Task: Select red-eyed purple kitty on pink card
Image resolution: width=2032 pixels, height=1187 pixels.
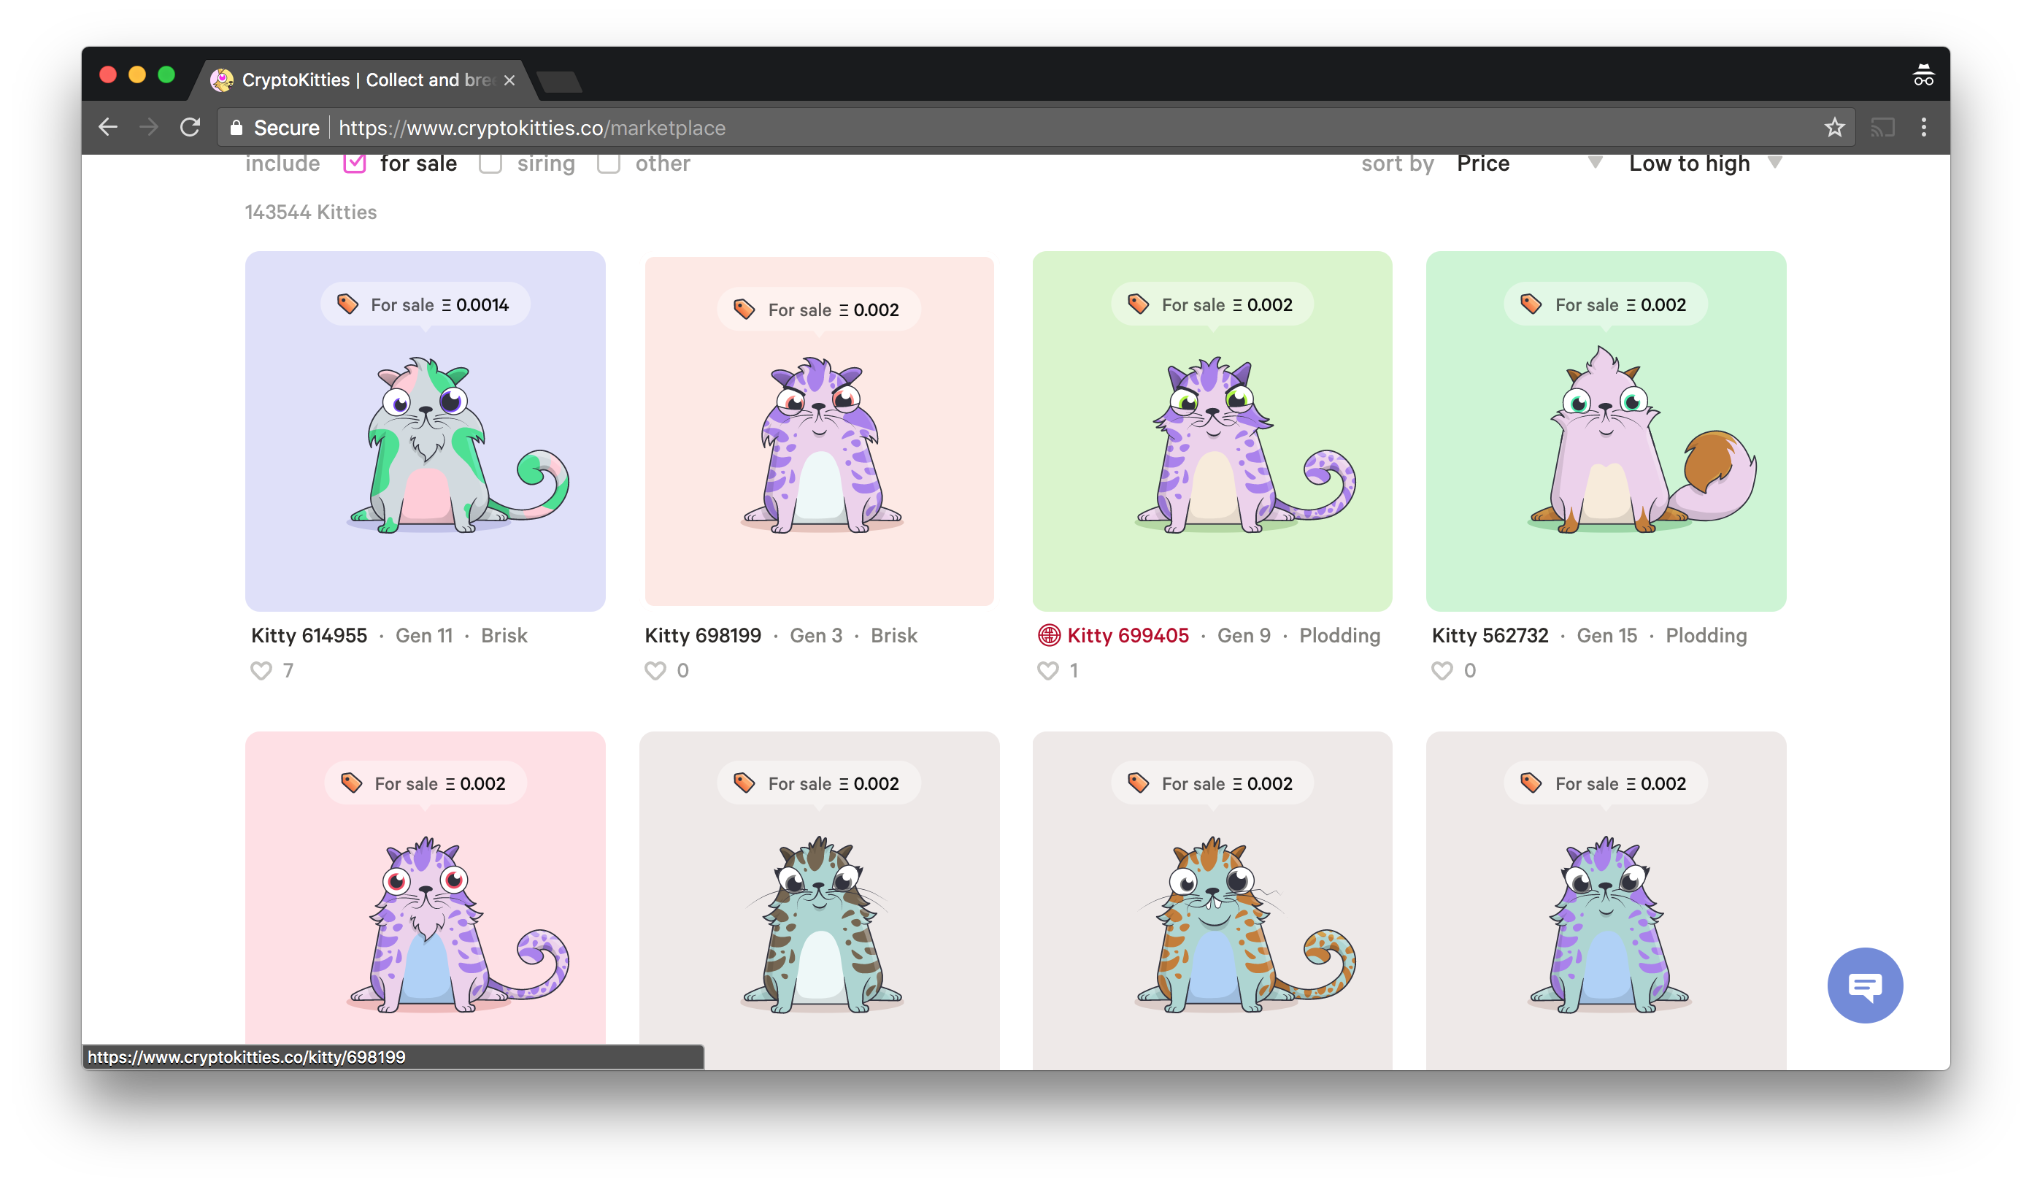Action: tap(458, 925)
